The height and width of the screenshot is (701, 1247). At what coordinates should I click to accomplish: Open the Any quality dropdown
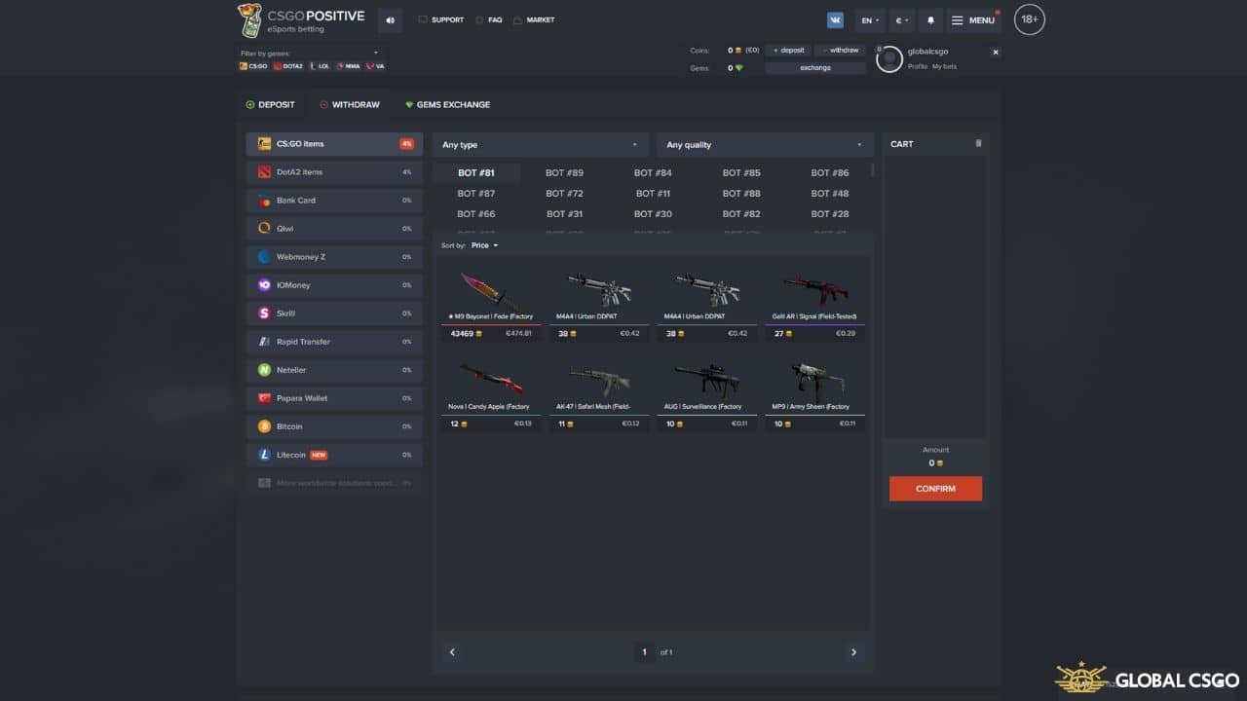765,145
